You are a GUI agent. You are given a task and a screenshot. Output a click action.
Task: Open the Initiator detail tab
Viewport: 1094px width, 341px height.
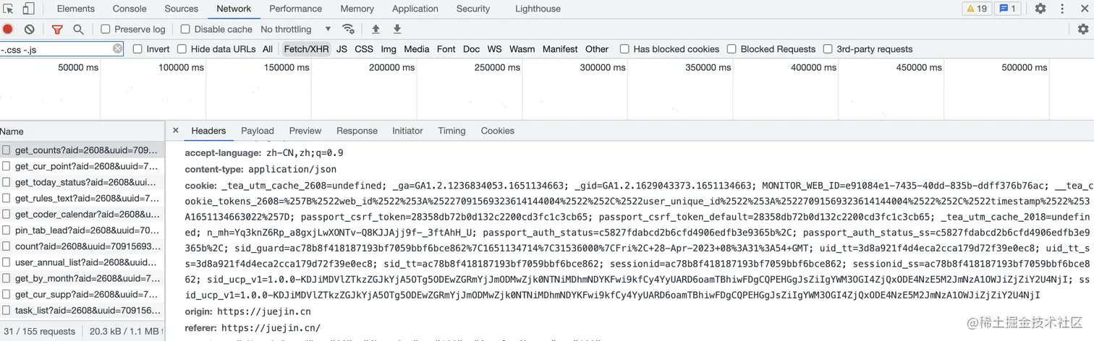[x=407, y=131]
